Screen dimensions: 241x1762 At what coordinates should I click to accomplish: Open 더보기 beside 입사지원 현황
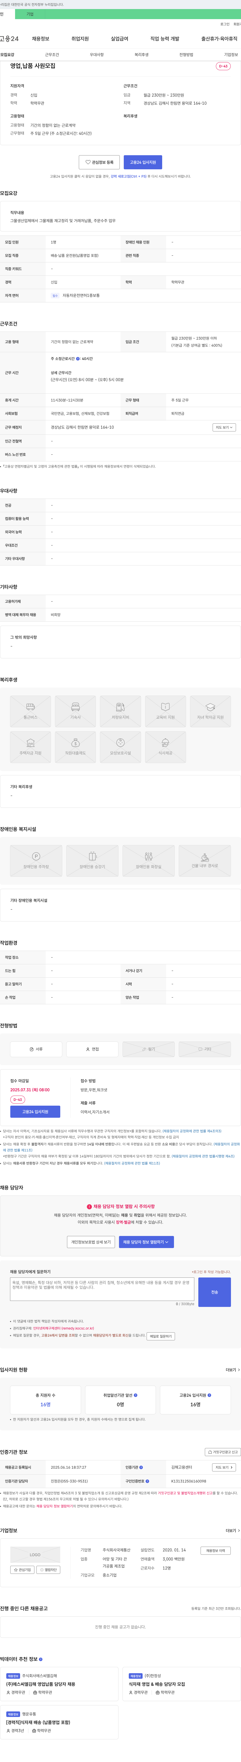pyautogui.click(x=232, y=1370)
